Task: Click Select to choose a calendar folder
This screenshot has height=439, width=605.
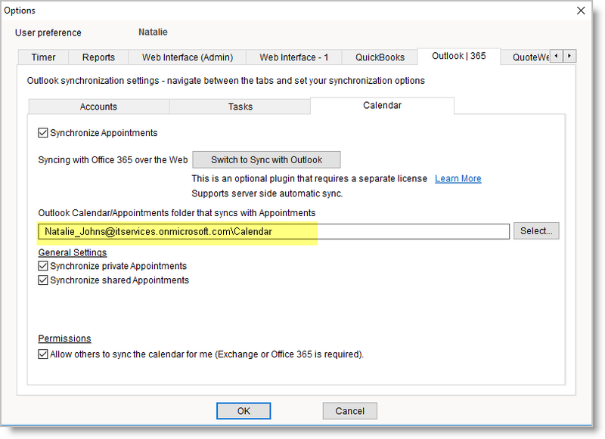Action: (536, 230)
